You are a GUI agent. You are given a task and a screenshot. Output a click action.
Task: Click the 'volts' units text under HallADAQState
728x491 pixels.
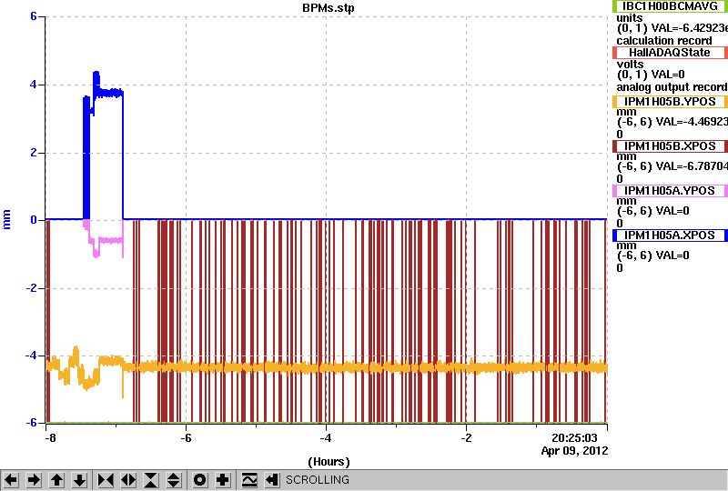[630, 64]
